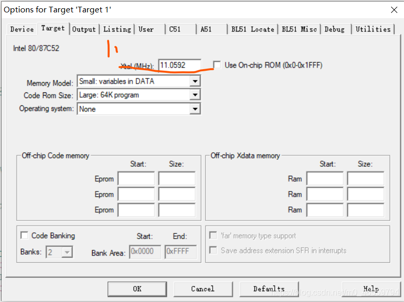Open the Listing tab
404x302 pixels.
pos(117,29)
